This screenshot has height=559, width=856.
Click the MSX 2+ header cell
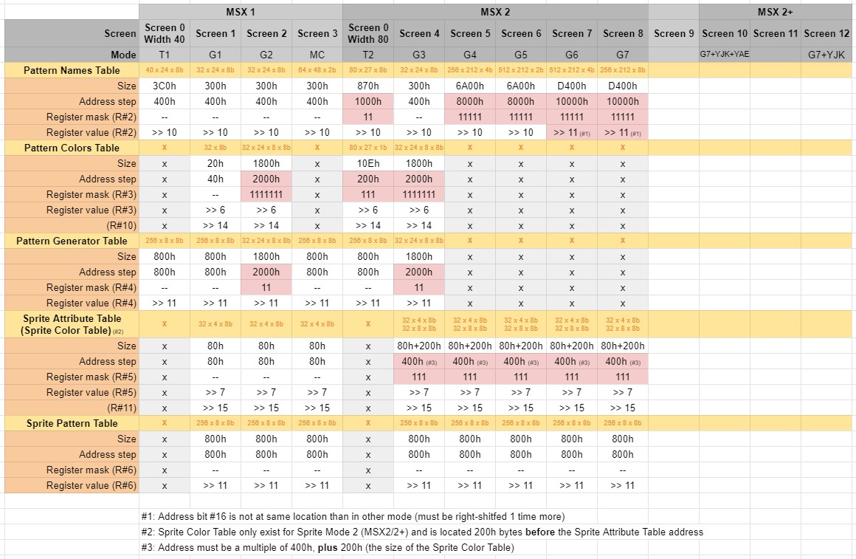click(x=776, y=12)
